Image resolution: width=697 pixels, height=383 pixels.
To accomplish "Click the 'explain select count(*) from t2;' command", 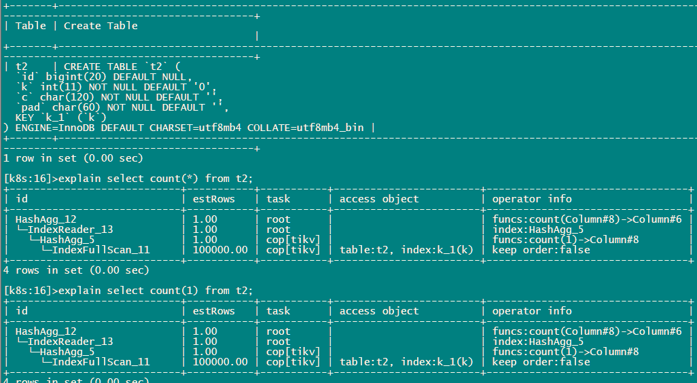I will pyautogui.click(x=156, y=179).
